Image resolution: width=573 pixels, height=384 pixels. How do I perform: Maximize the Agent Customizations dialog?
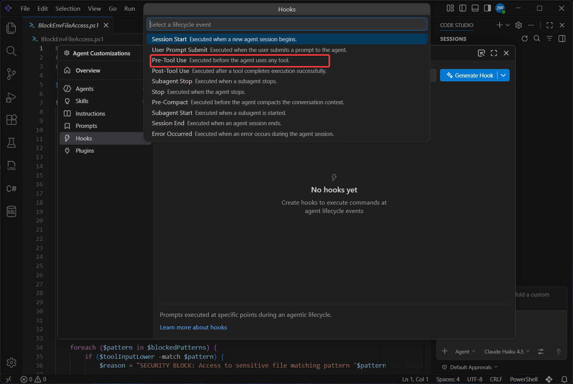(494, 53)
